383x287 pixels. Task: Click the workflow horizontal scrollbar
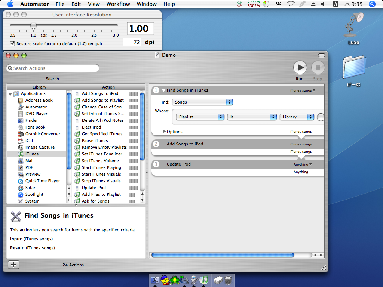pyautogui.click(x=223, y=255)
